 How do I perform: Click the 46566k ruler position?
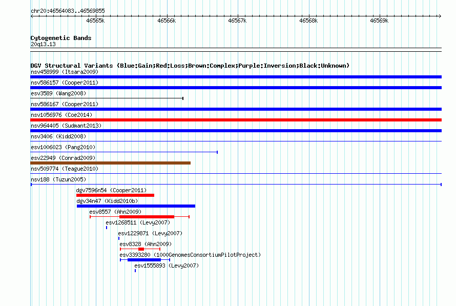(x=167, y=21)
